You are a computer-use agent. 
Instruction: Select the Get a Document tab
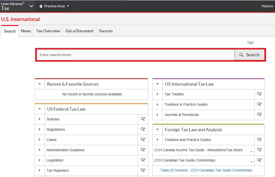pyautogui.click(x=79, y=31)
